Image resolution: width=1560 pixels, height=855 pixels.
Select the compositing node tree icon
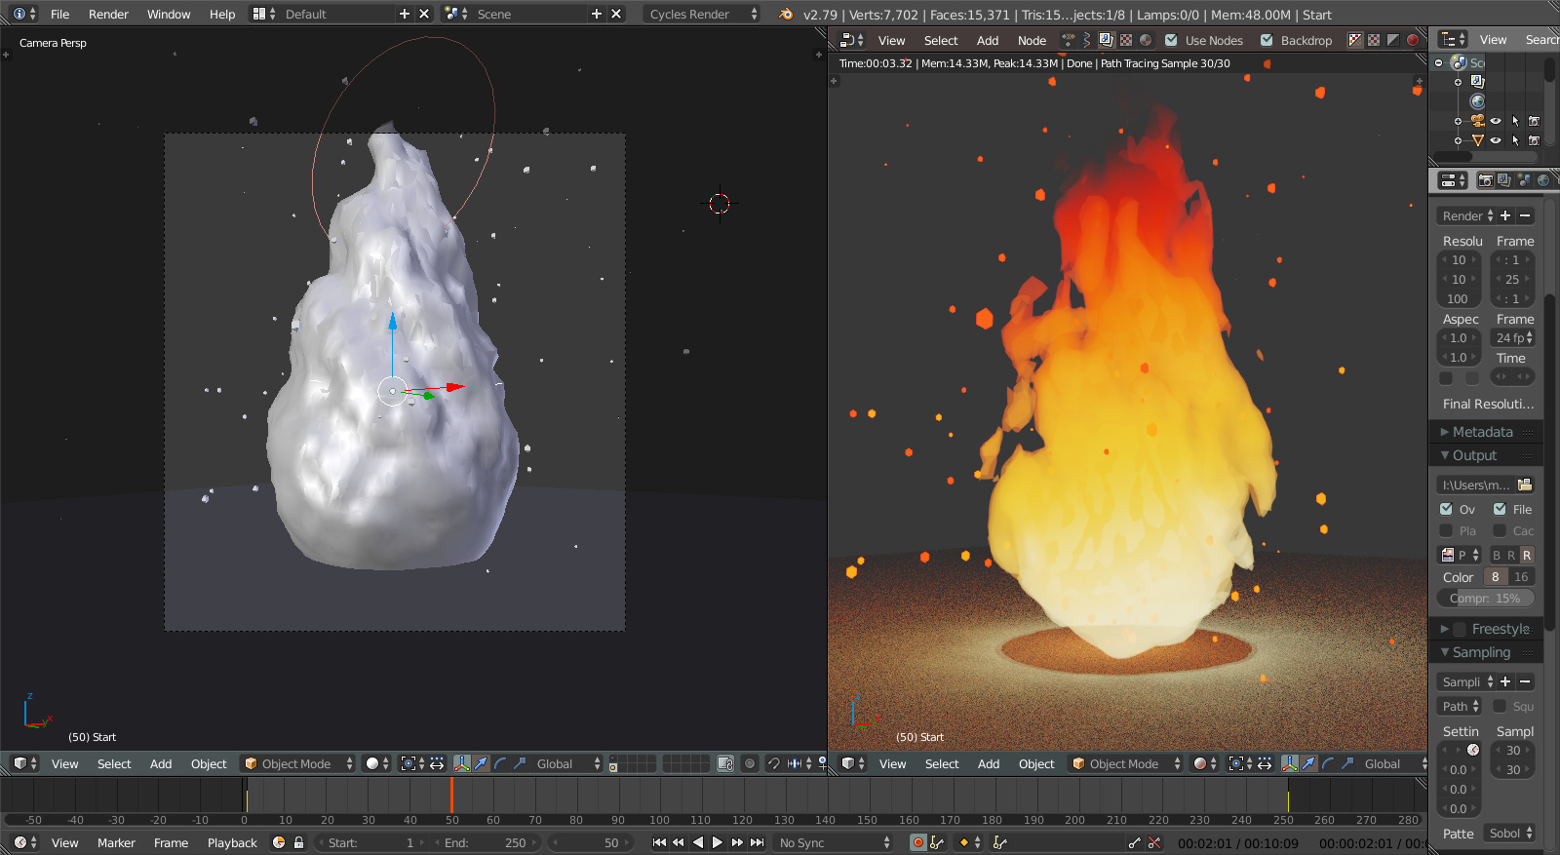point(1107,40)
